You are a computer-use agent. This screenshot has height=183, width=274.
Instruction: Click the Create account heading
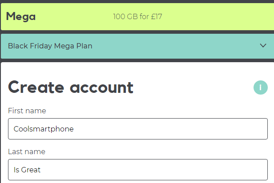coord(71,88)
